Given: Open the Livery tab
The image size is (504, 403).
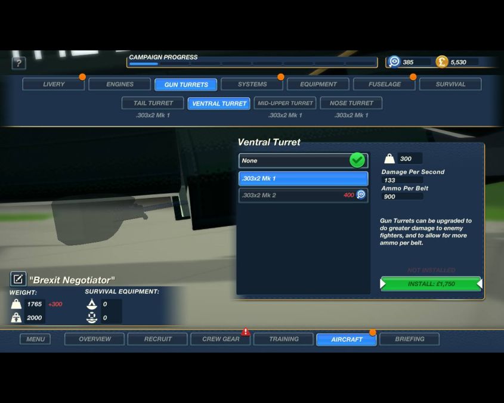Looking at the screenshot, I should (x=53, y=84).
